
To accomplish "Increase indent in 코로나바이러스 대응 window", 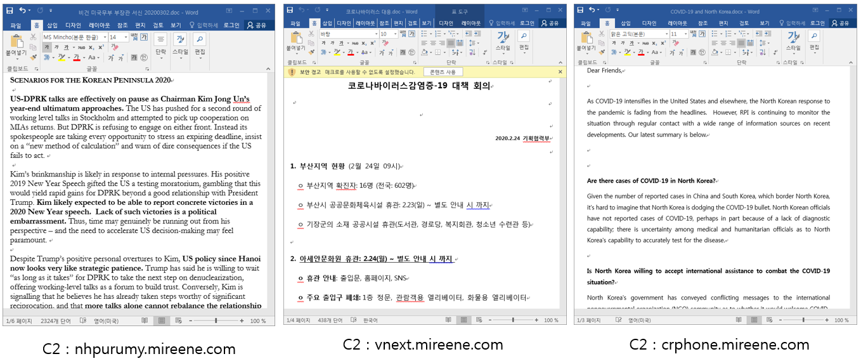I will click(x=477, y=33).
